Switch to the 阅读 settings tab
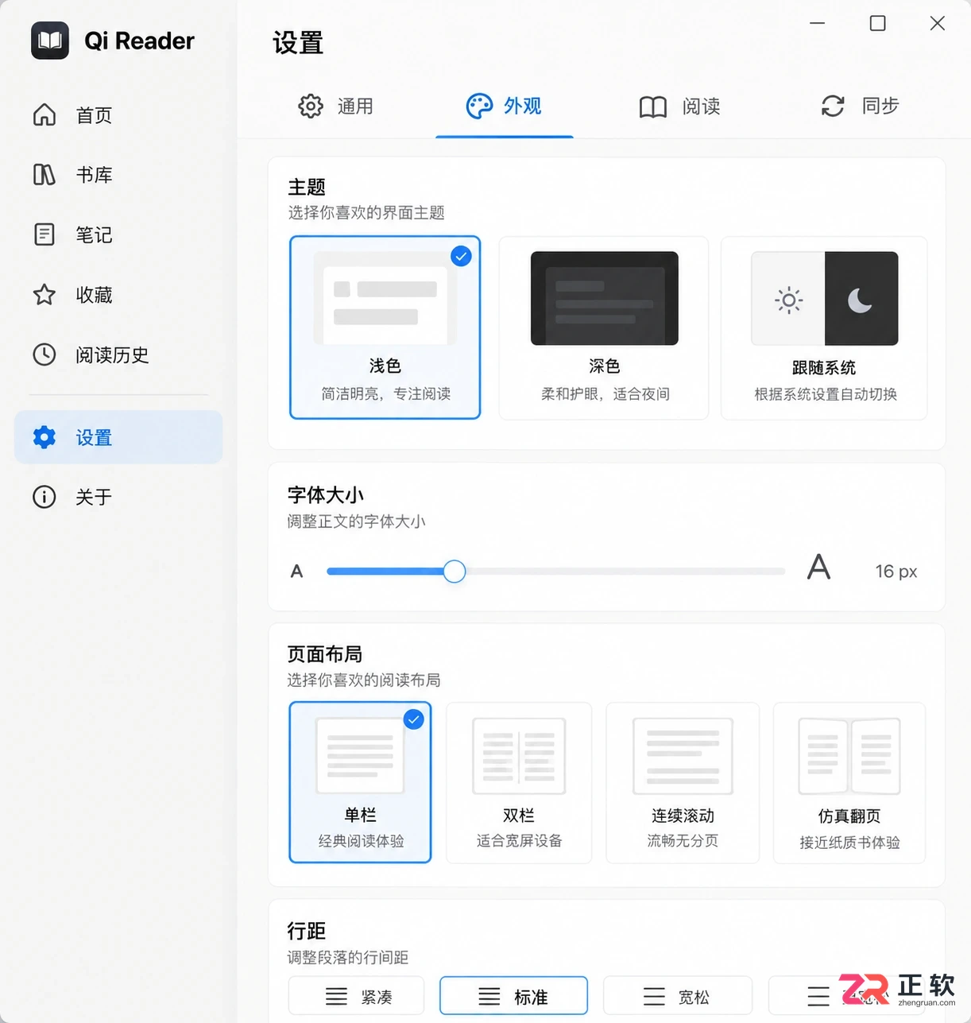This screenshot has height=1023, width=971. (x=680, y=107)
